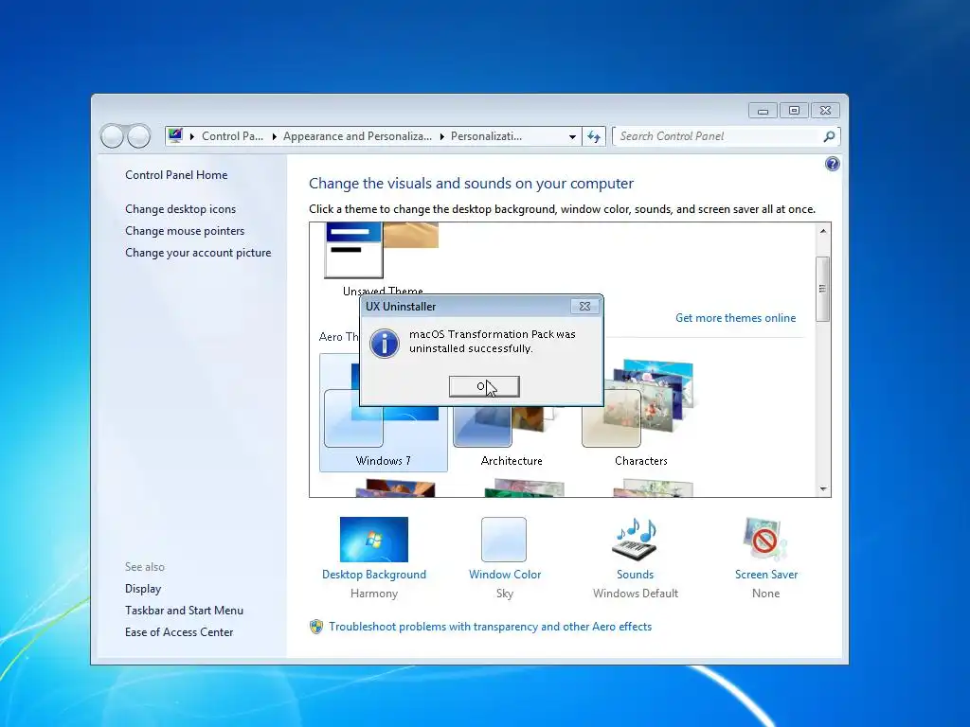The width and height of the screenshot is (970, 727).
Task: Expand the address bar history dropdown
Action: 572,136
